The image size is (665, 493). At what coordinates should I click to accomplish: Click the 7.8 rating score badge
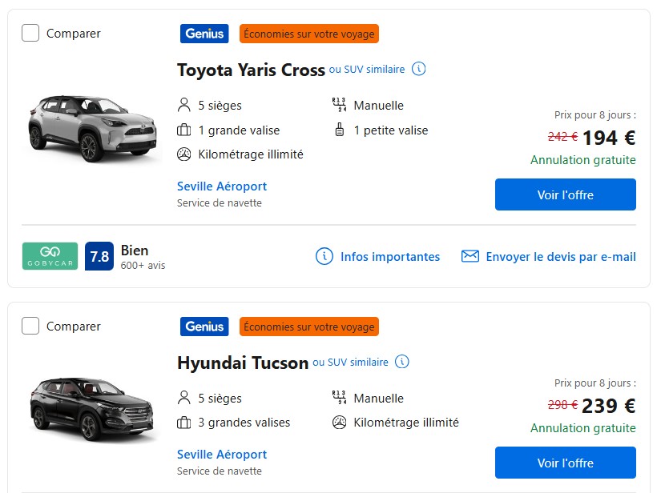pyautogui.click(x=99, y=256)
